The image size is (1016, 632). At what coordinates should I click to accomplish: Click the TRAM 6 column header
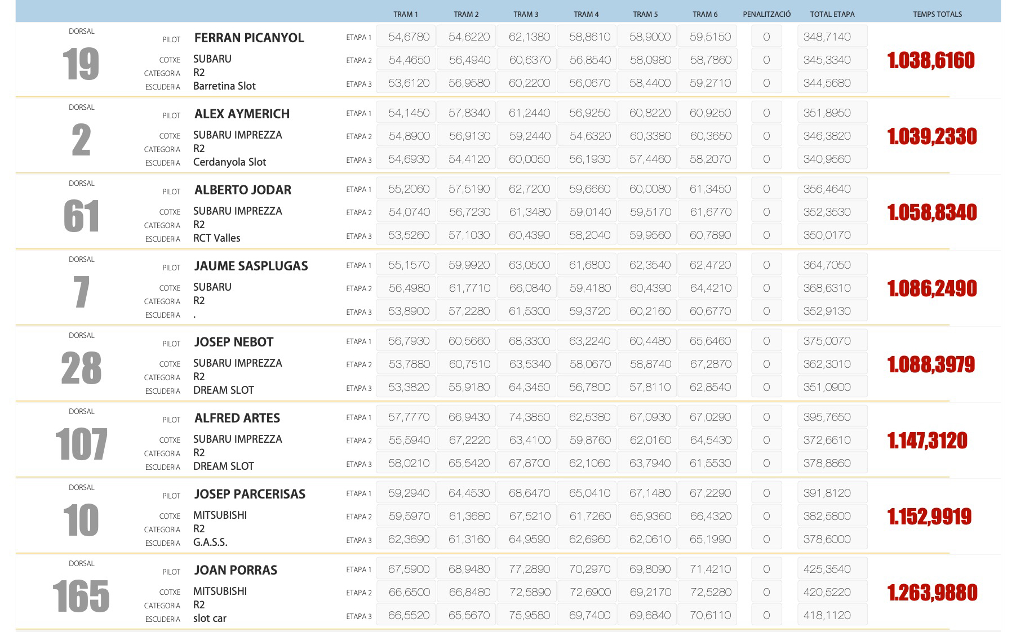[705, 14]
